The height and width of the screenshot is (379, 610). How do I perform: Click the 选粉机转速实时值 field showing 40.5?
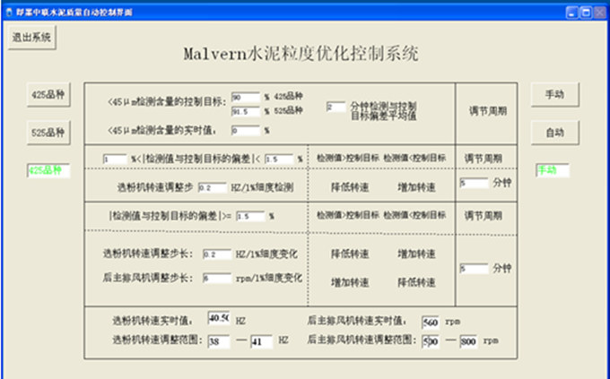219,319
